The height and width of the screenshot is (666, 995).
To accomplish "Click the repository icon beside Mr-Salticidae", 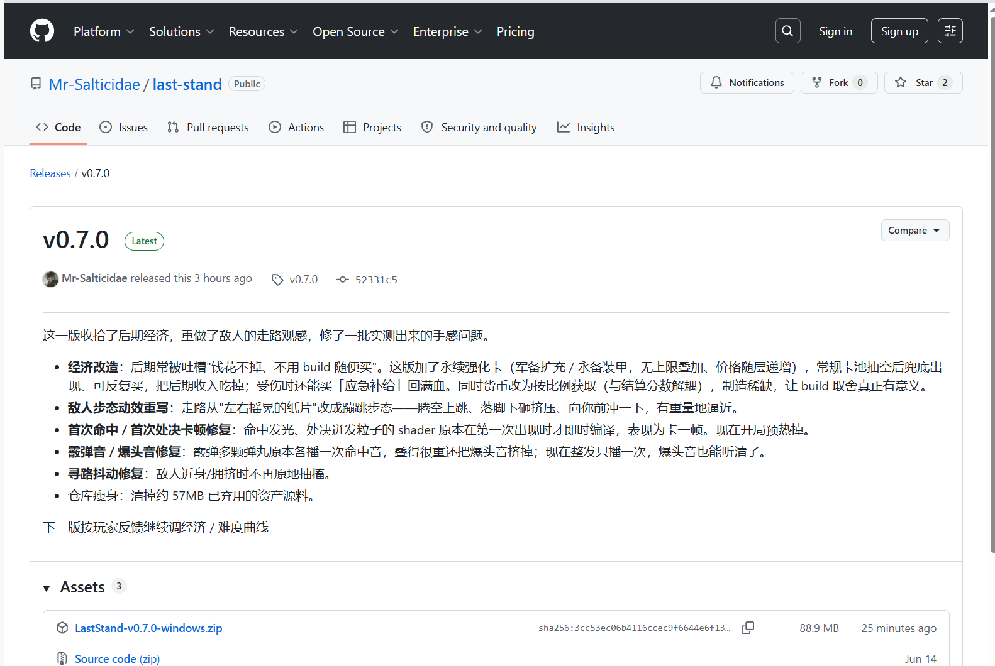I will click(x=36, y=84).
